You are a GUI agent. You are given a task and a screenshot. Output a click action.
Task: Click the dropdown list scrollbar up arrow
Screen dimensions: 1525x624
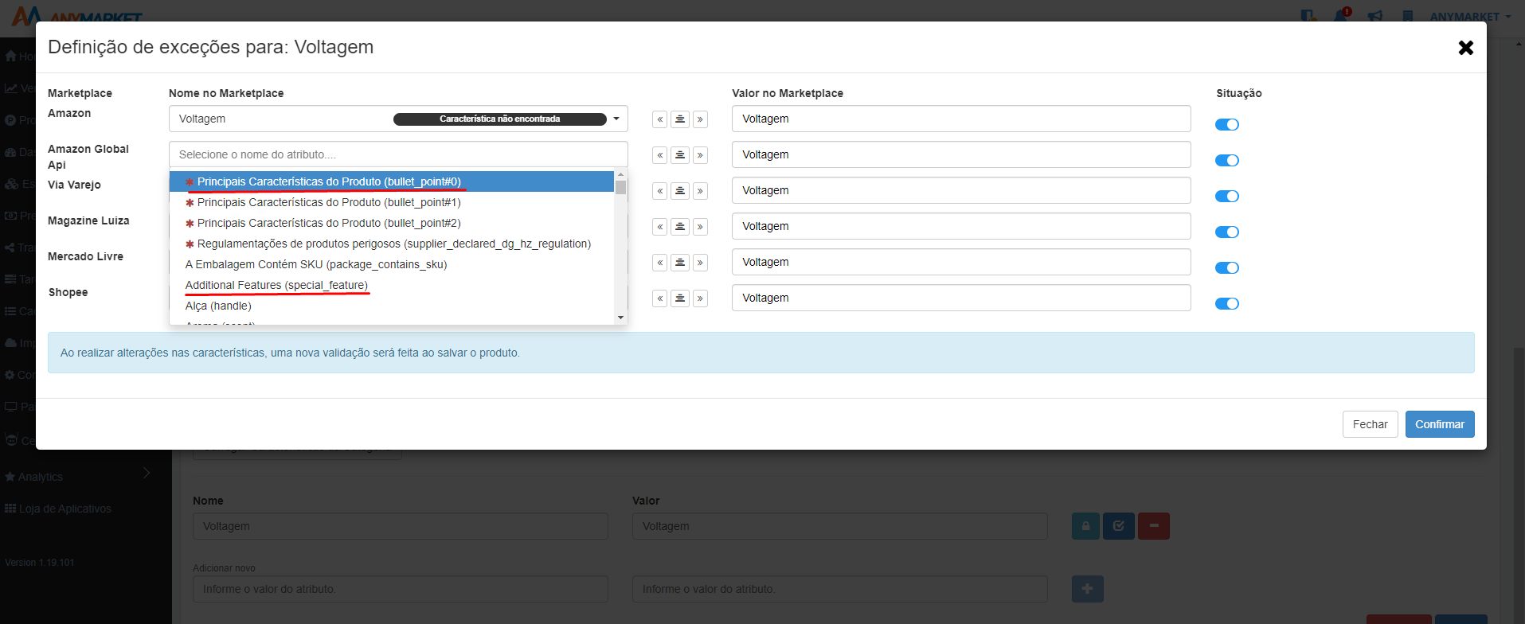click(621, 174)
